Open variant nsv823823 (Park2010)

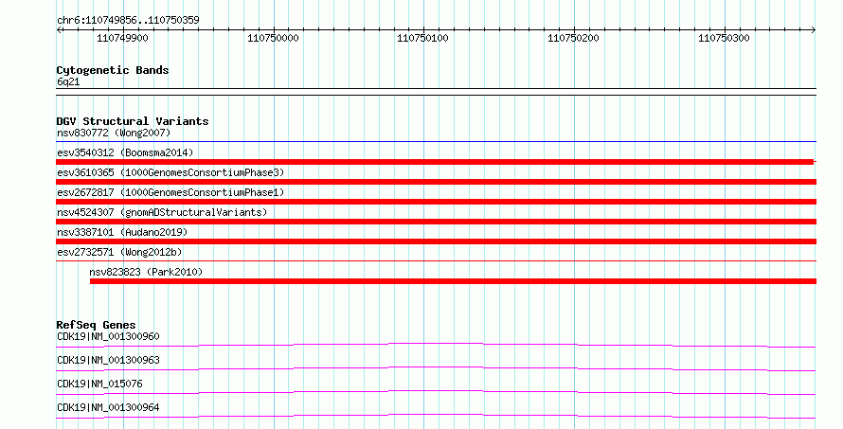[x=146, y=272]
